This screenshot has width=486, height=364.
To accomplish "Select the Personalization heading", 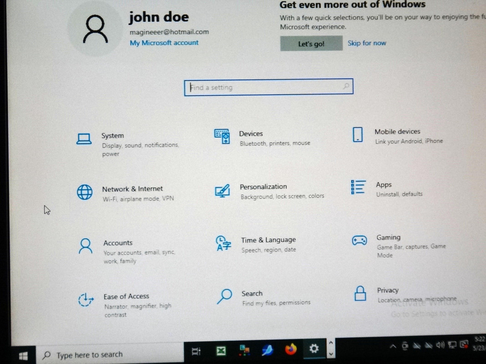I will 263,187.
